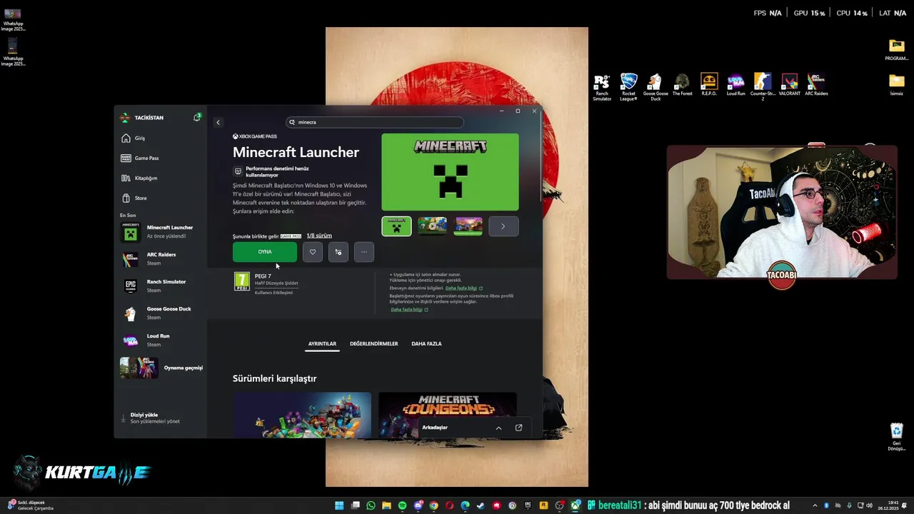Open Oynama geçmişi play history
The height and width of the screenshot is (514, 914).
pyautogui.click(x=161, y=368)
